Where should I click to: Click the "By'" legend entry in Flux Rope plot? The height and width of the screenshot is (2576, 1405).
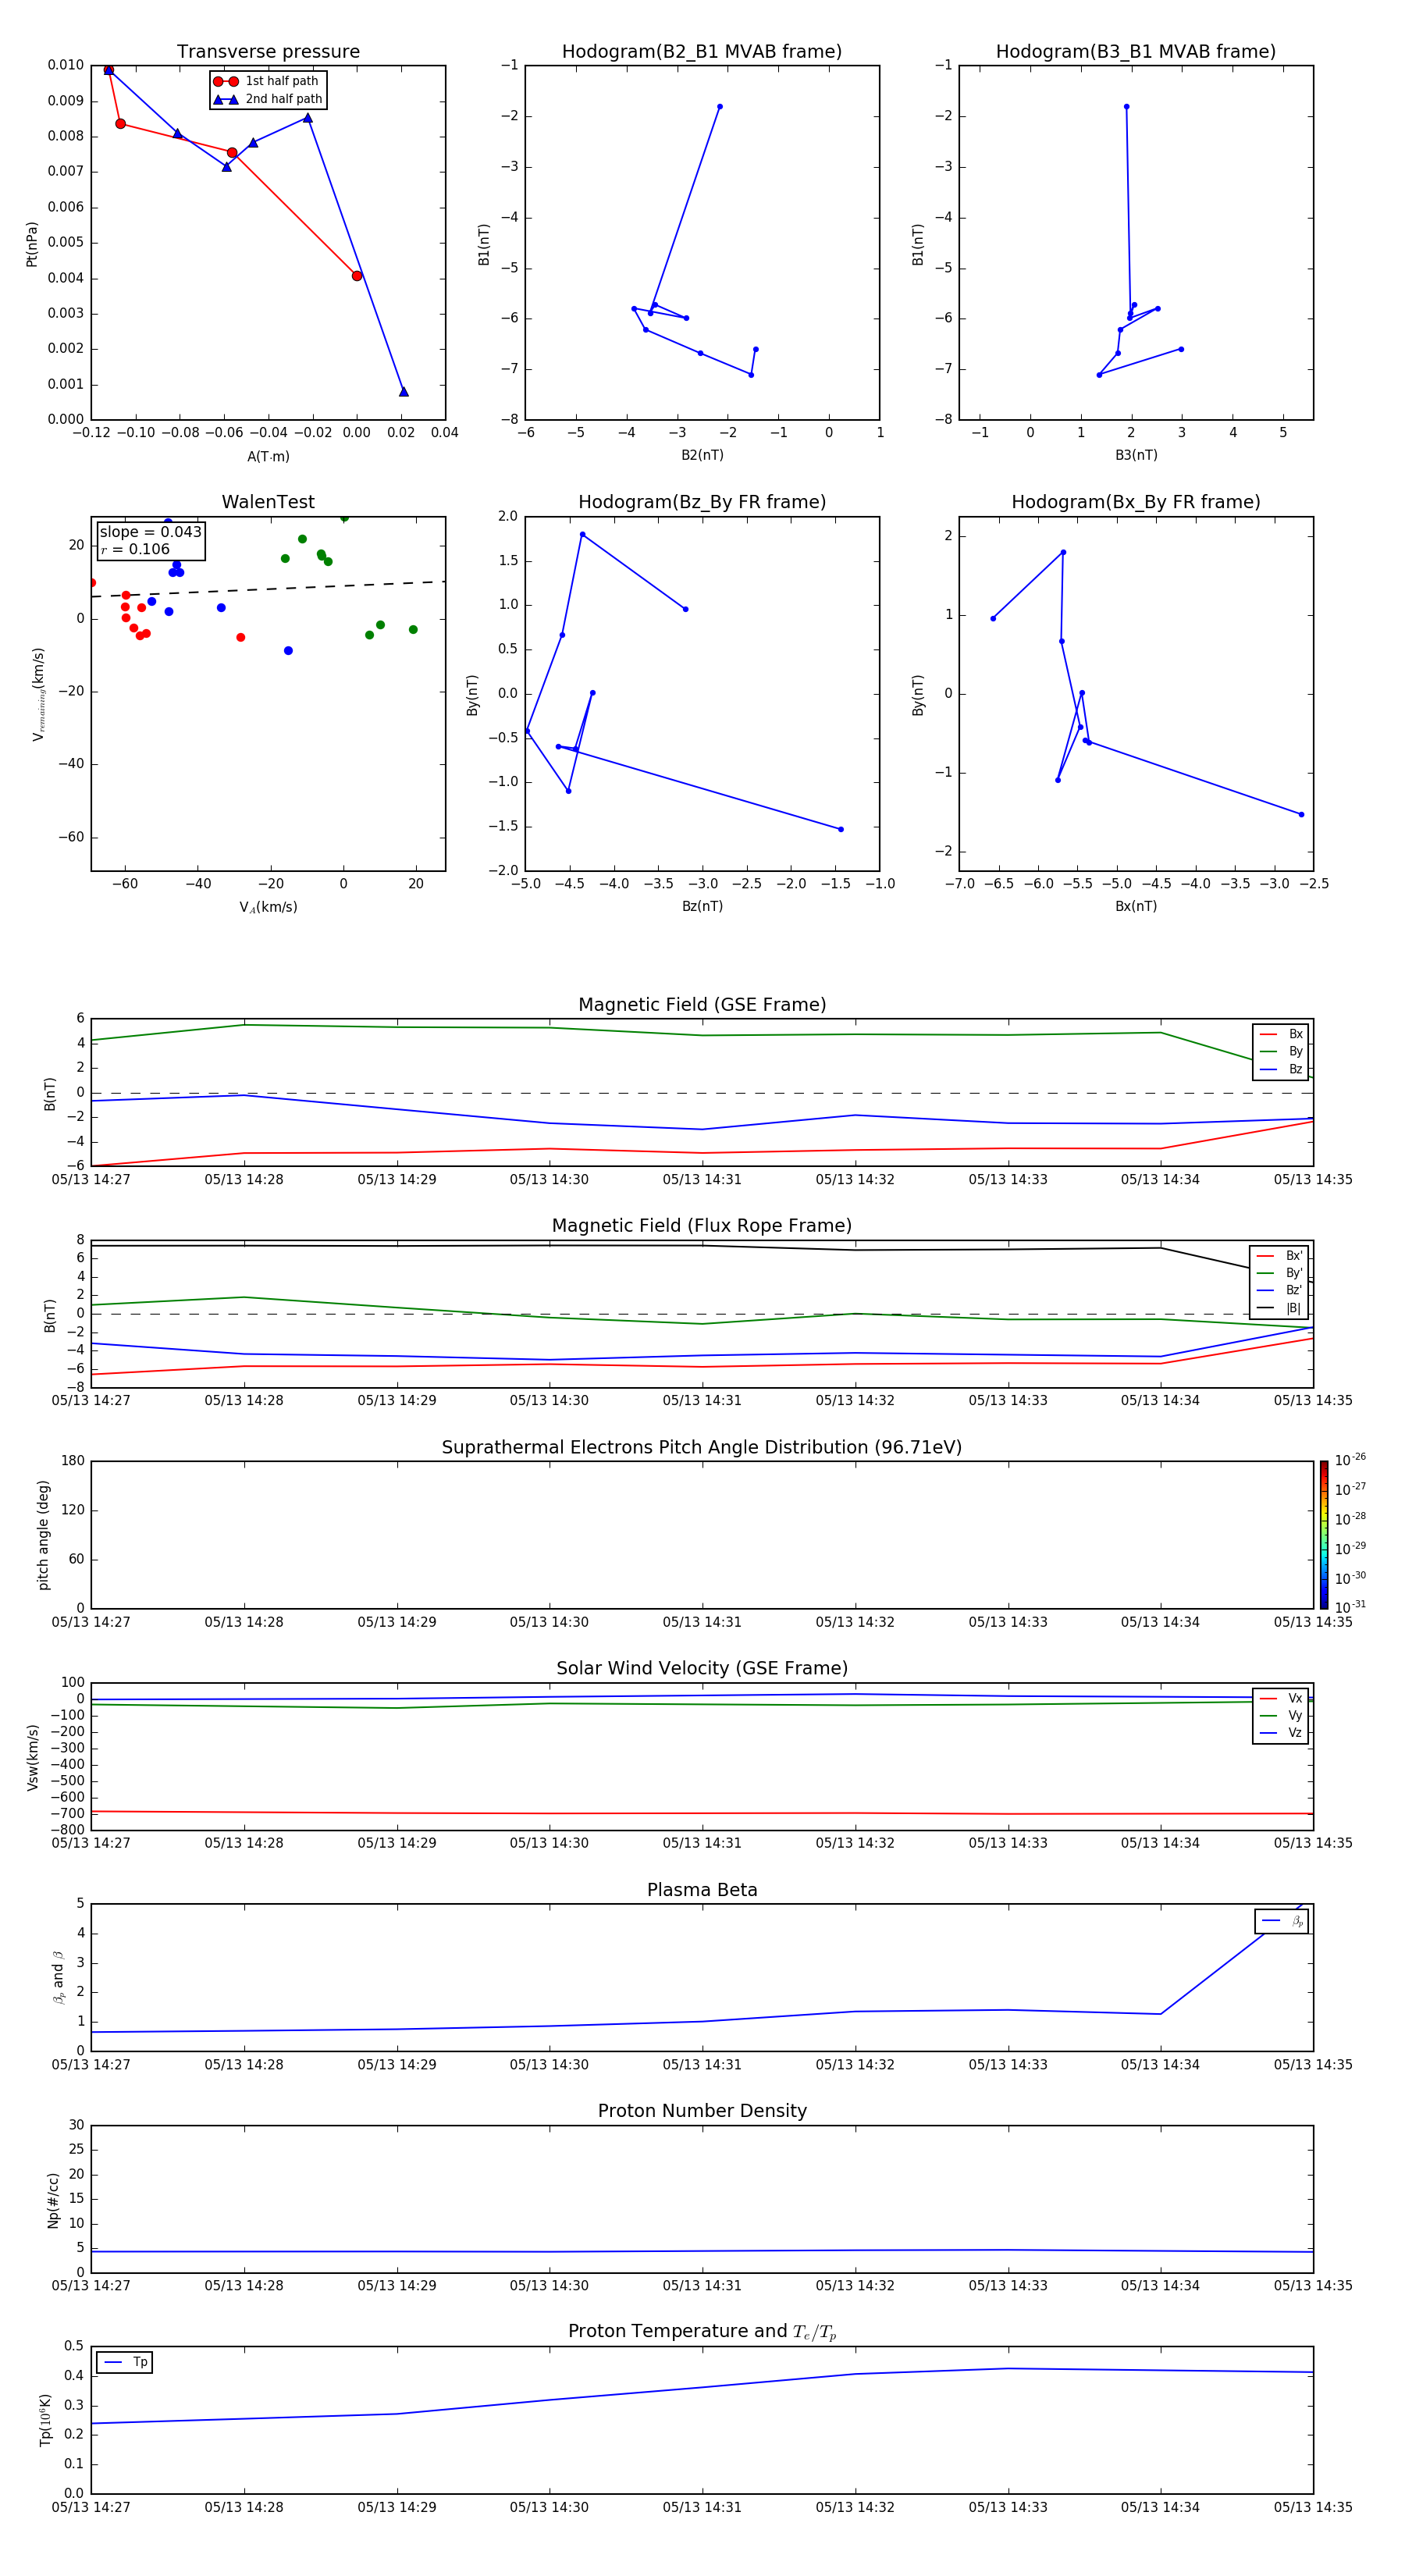pos(1279,1273)
